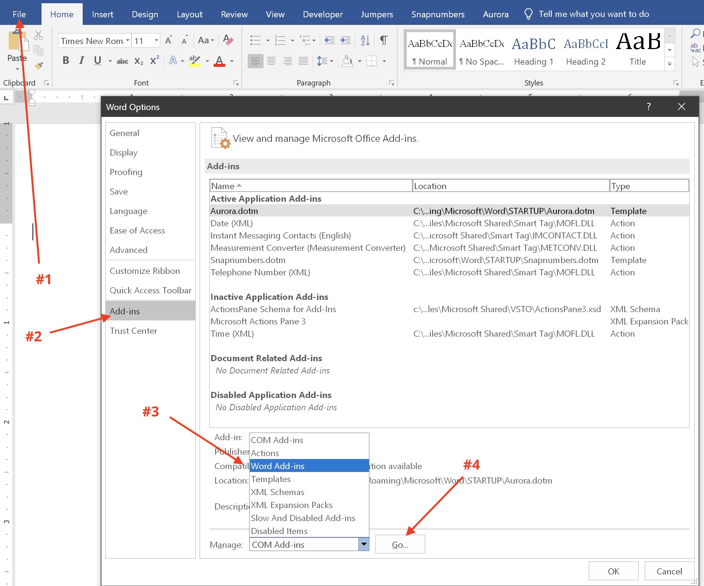Image resolution: width=704 pixels, height=586 pixels.
Task: Open the Borders dropdown arrow
Action: [x=384, y=61]
